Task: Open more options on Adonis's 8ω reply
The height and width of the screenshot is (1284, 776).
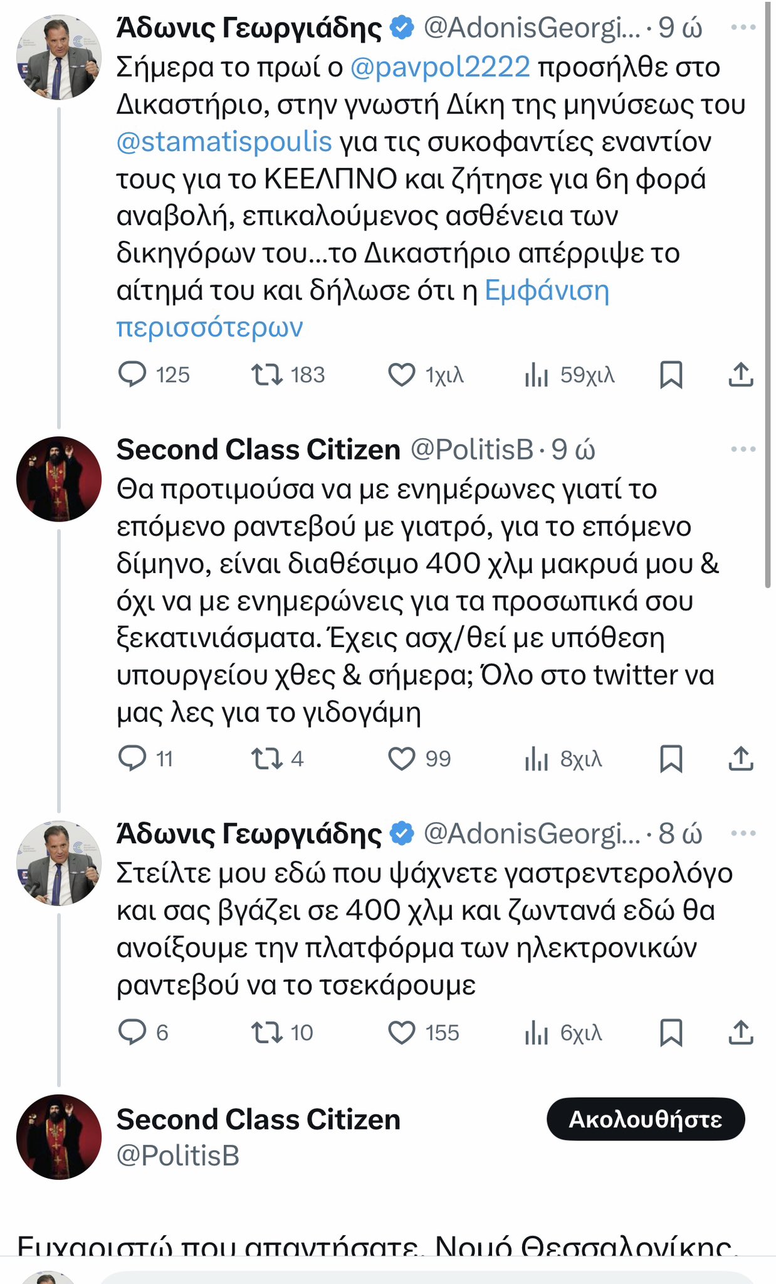Action: coord(743,833)
